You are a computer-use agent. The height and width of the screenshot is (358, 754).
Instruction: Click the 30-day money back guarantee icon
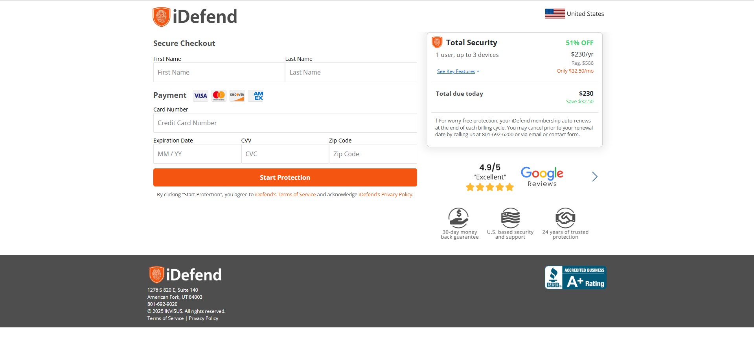point(458,218)
